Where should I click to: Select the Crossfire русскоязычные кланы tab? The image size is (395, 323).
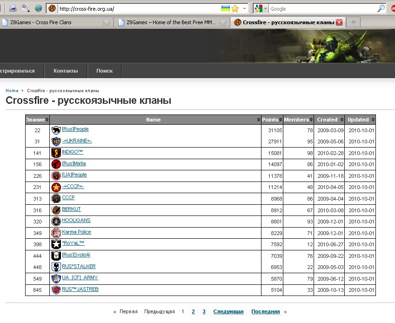288,22
